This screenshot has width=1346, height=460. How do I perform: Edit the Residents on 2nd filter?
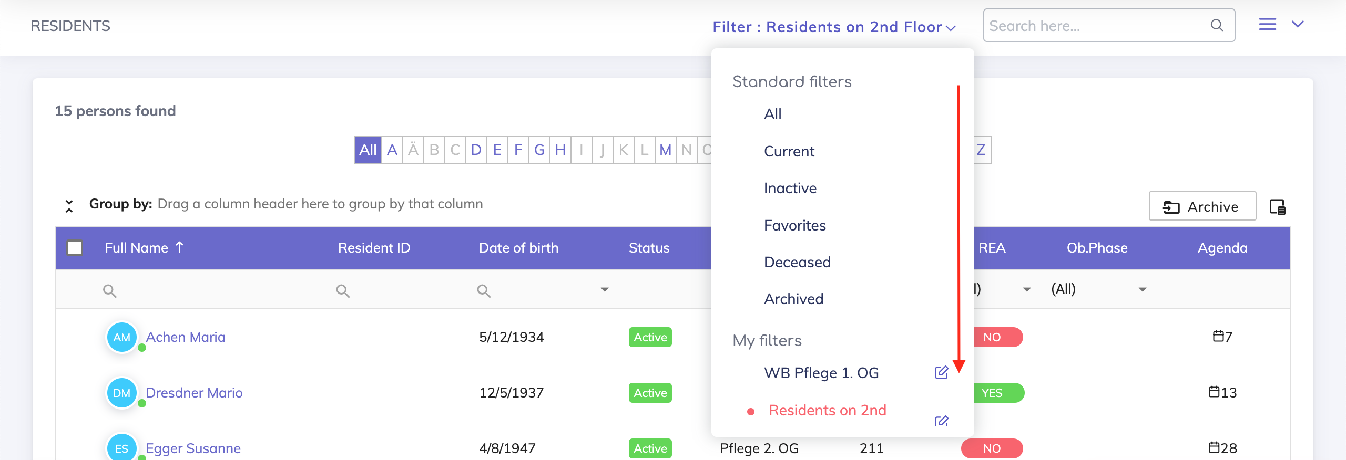941,421
